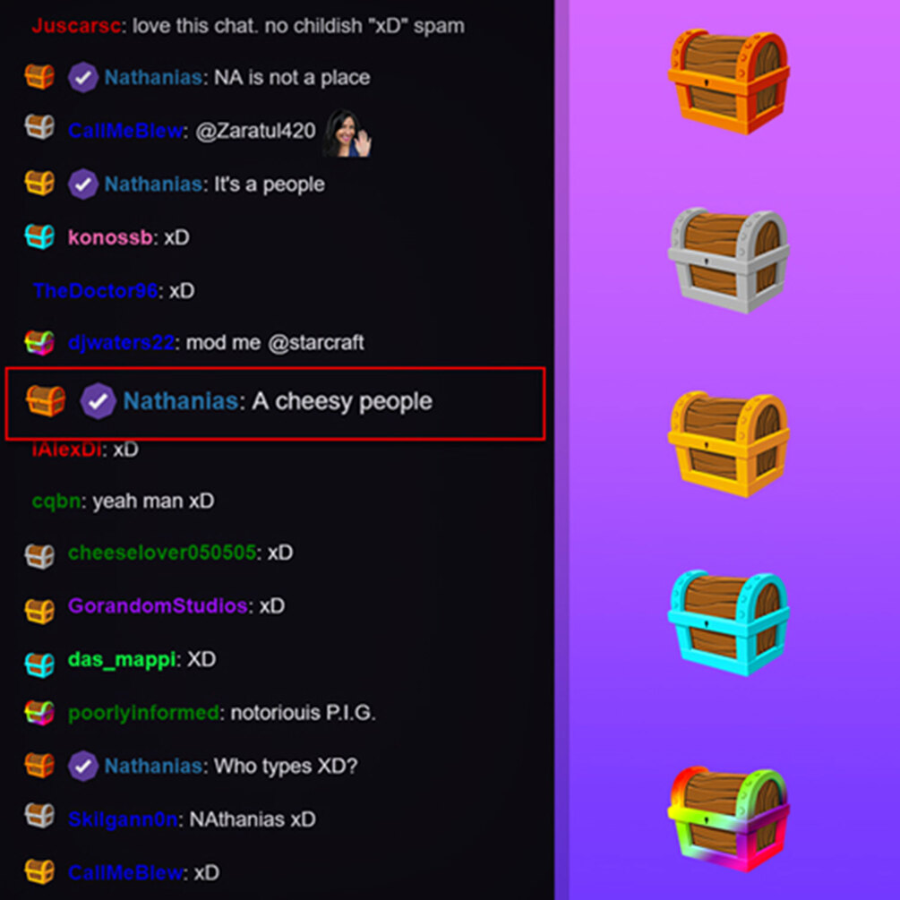Click the rainbow chest badge beside djwaters22
The image size is (900, 900).
tap(39, 343)
